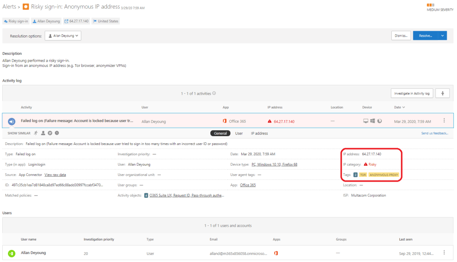Show similar activities of same type
This screenshot has width=457, height=262.
point(37,133)
